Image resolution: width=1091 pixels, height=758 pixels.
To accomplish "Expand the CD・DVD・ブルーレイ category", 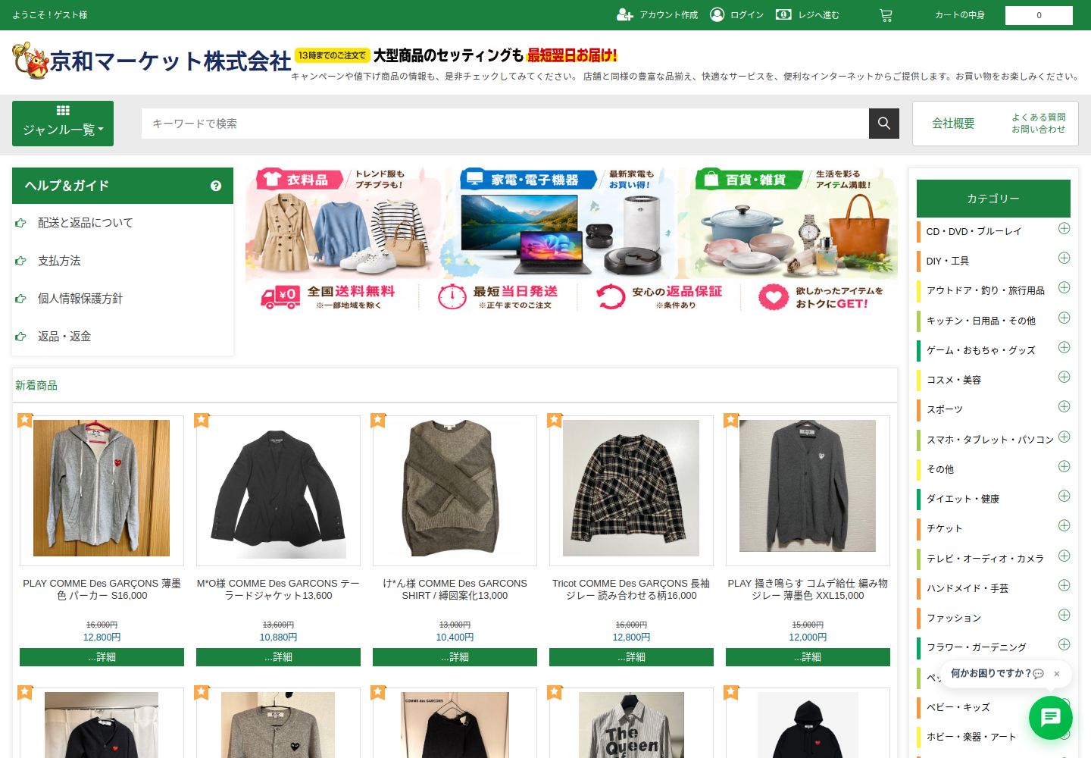I will (1064, 228).
